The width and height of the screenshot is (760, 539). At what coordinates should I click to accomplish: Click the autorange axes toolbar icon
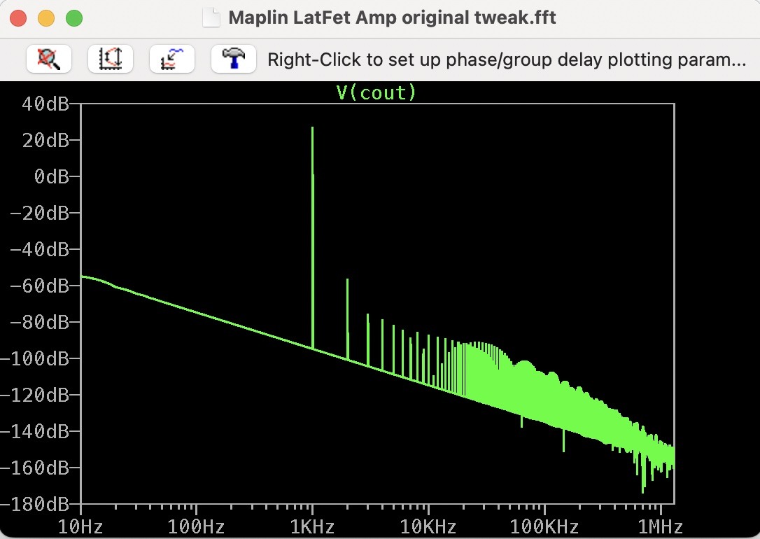pos(111,59)
